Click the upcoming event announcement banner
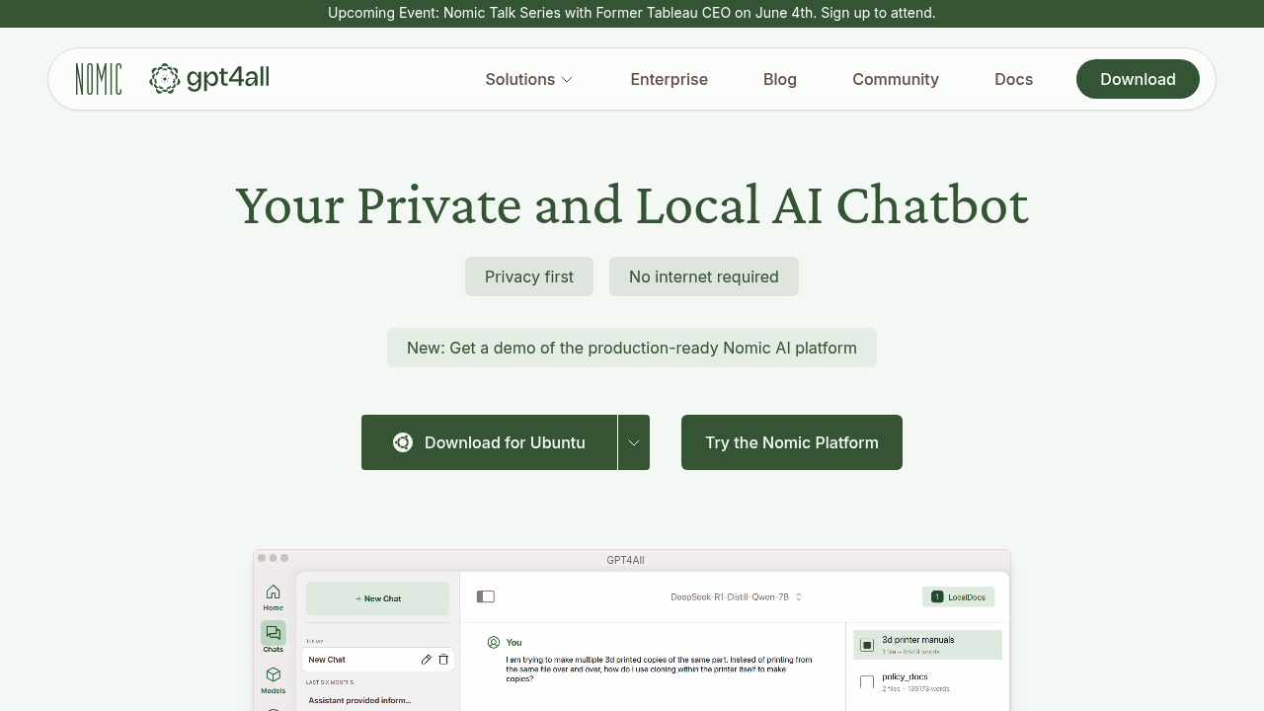This screenshot has height=711, width=1264. pos(632,13)
